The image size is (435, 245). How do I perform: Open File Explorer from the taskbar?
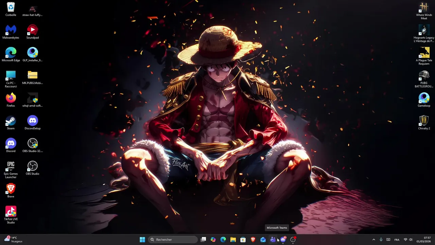[x=233, y=240]
